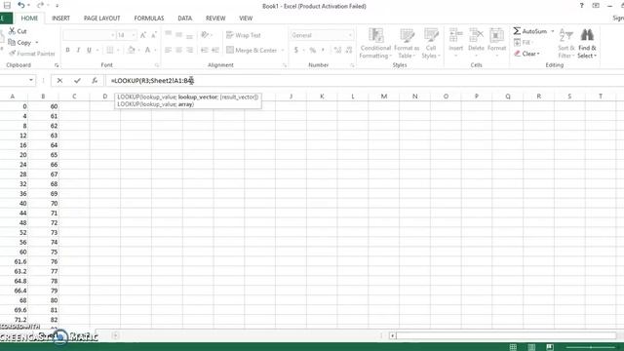Open Format as Table gallery
The image size is (624, 351).
[x=407, y=44]
